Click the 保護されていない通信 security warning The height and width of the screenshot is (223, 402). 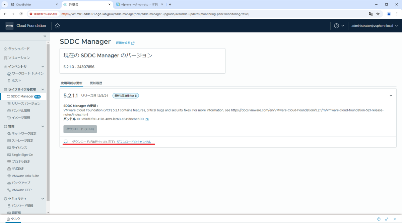[43, 14]
